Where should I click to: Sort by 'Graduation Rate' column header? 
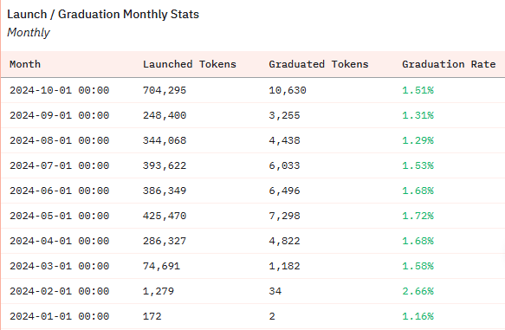pyautogui.click(x=449, y=64)
